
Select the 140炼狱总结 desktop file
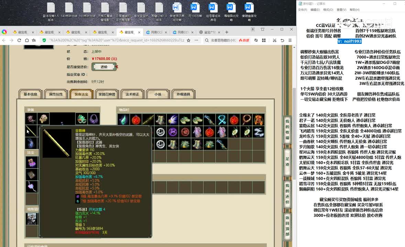[x=69, y=10]
